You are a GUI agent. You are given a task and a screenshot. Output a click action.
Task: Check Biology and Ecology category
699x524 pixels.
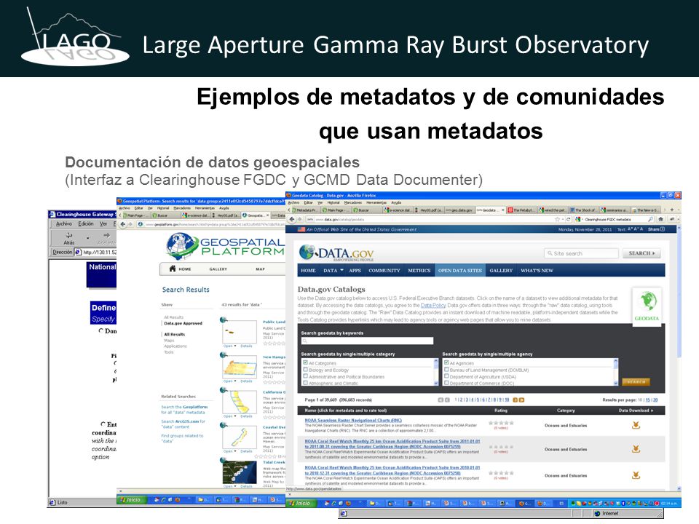pyautogui.click(x=305, y=370)
